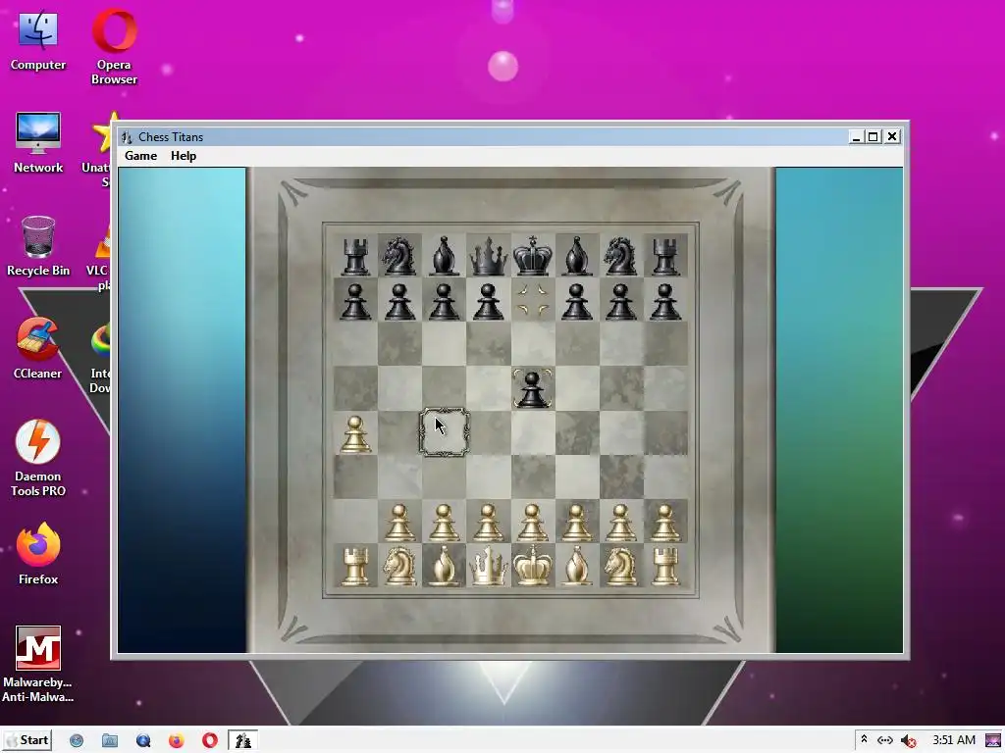Click the Chess Titans taskbar button
The width and height of the screenshot is (1005, 753).
(243, 741)
